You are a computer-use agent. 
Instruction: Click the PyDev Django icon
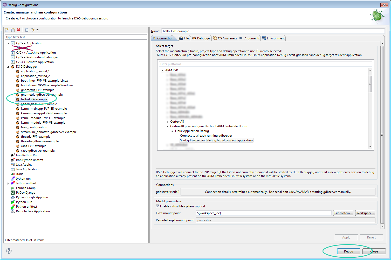[x=12, y=193]
